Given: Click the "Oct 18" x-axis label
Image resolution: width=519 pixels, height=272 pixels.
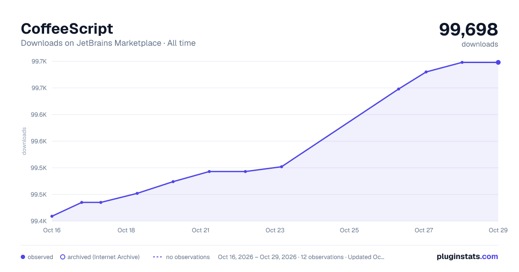Looking at the screenshot, I should pyautogui.click(x=126, y=230).
